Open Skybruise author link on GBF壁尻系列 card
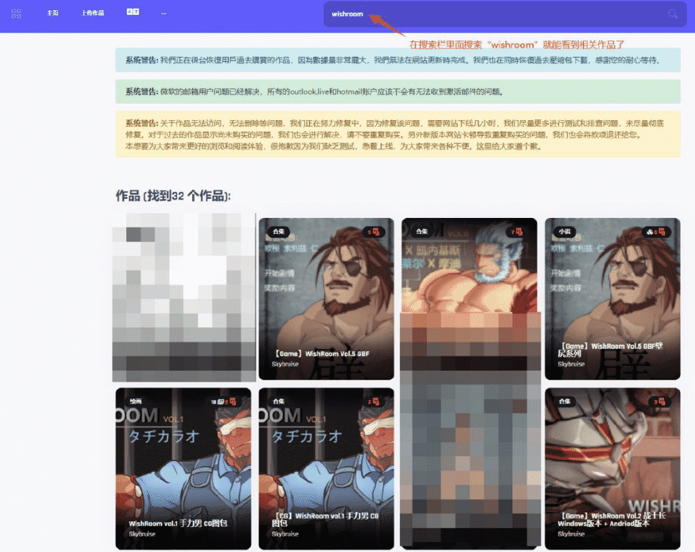 571,364
